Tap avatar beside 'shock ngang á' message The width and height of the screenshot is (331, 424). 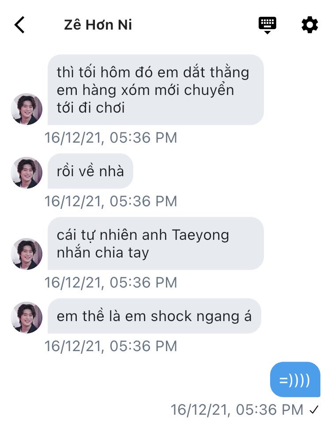(x=26, y=318)
